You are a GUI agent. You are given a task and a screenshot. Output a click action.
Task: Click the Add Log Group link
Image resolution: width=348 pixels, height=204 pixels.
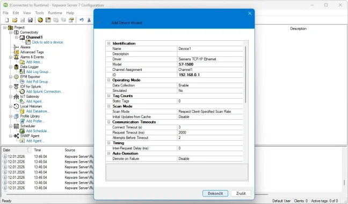38,71
